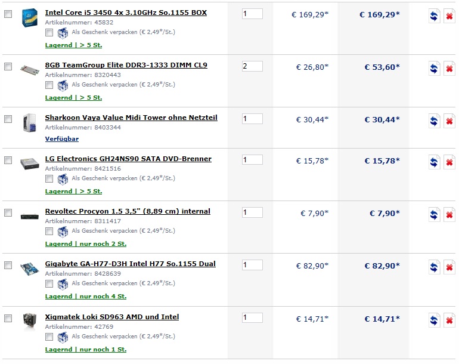The height and width of the screenshot is (364, 459).
Task: Open the Gigabyte GA-H77-D3H product link
Action: (x=131, y=264)
